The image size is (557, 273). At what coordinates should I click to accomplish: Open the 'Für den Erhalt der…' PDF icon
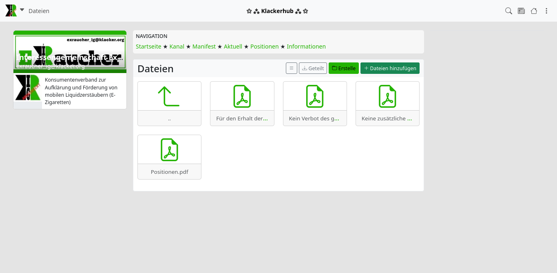242,96
